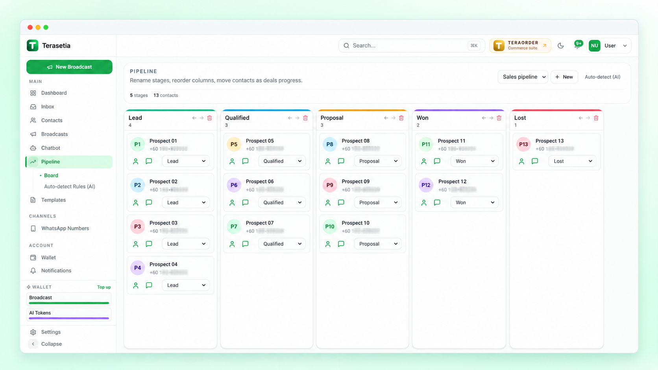Viewport: 658px width, 370px height.
Task: Open contact profile icon for Prospect 01
Action: click(x=136, y=161)
